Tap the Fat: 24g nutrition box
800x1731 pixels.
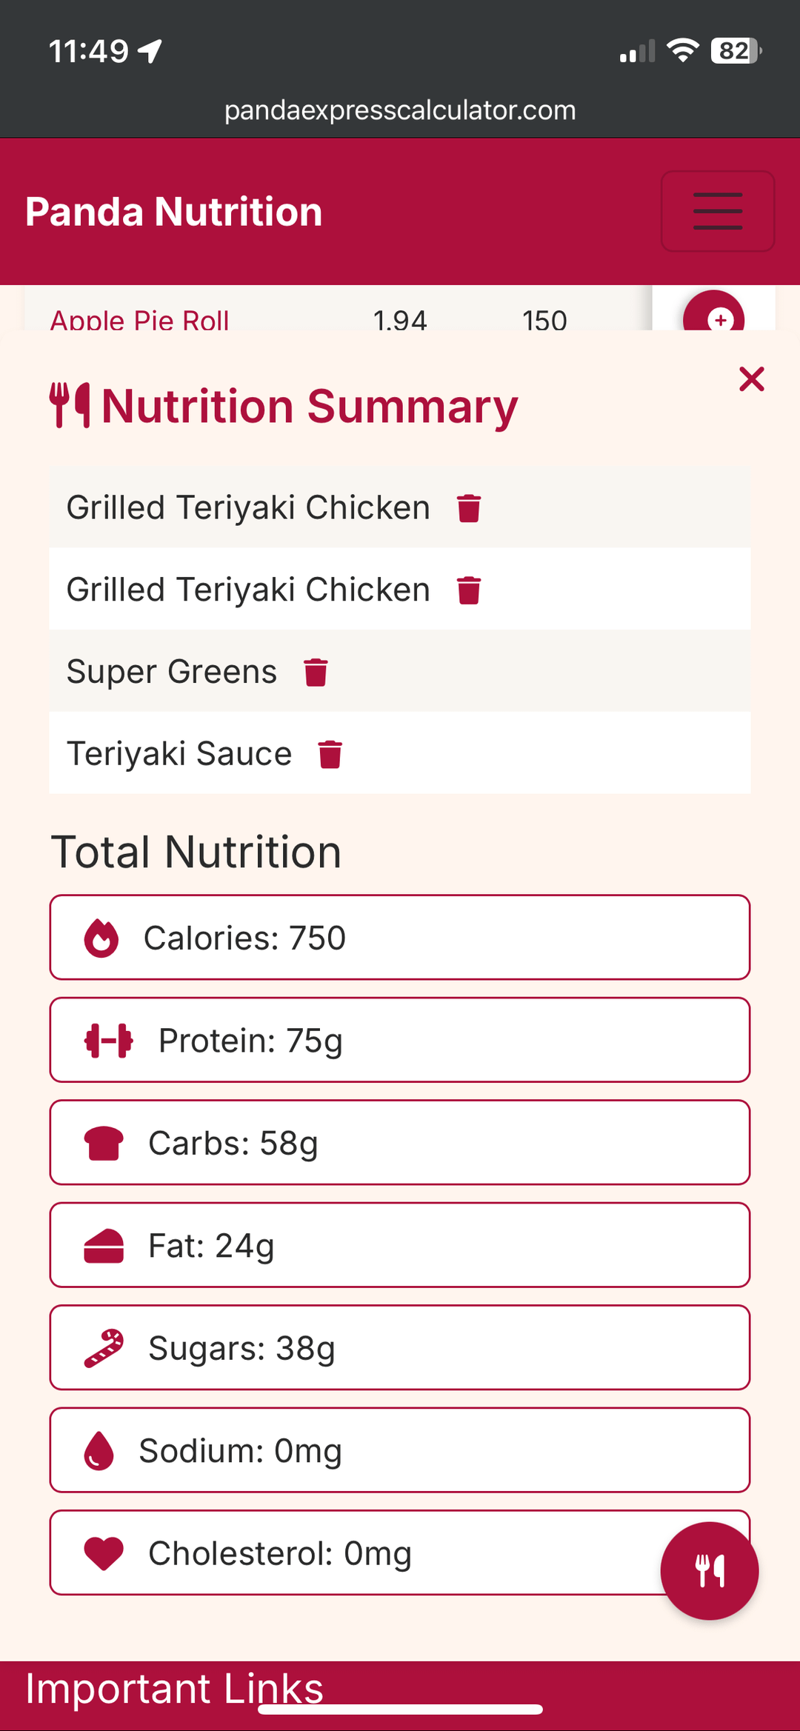(x=399, y=1245)
